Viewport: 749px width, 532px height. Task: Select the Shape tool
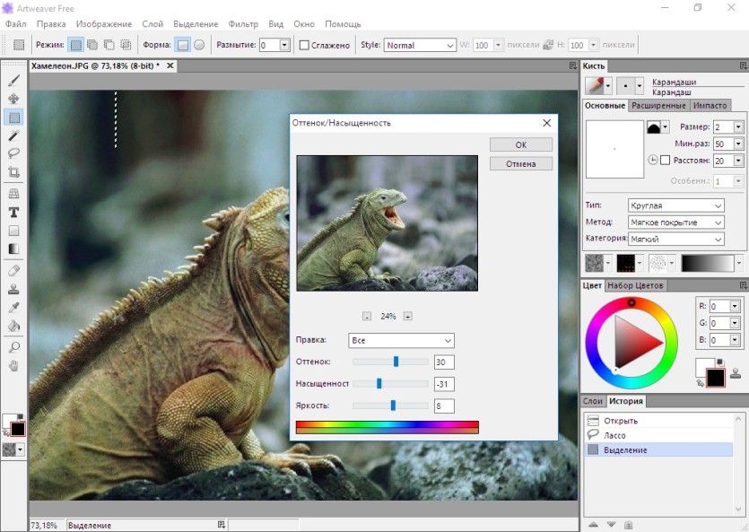(x=13, y=231)
